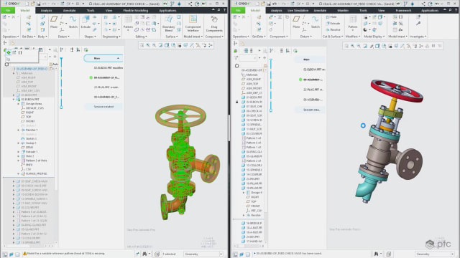
Task: Open Investigate group menu in right window
Action: pyautogui.click(x=418, y=37)
